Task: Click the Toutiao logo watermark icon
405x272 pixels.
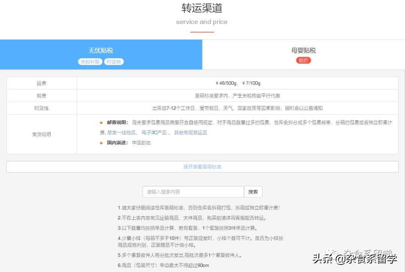Action: pyautogui.click(x=331, y=252)
